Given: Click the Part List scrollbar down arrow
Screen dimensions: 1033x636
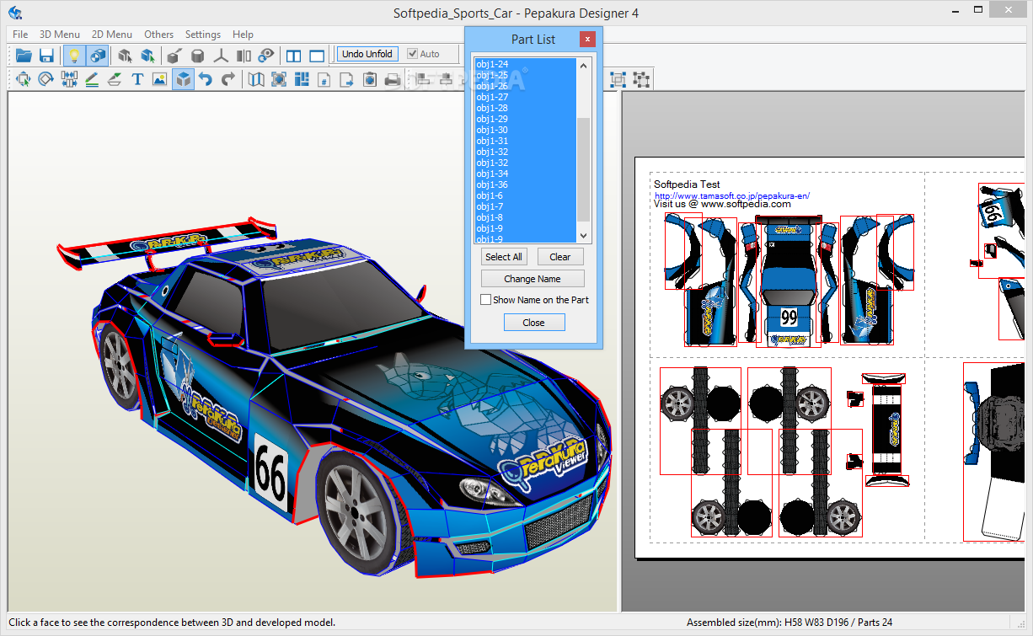Looking at the screenshot, I should pyautogui.click(x=584, y=237).
